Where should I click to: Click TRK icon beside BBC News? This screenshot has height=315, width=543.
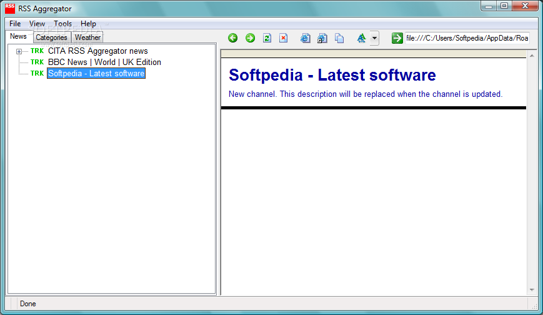tap(37, 62)
